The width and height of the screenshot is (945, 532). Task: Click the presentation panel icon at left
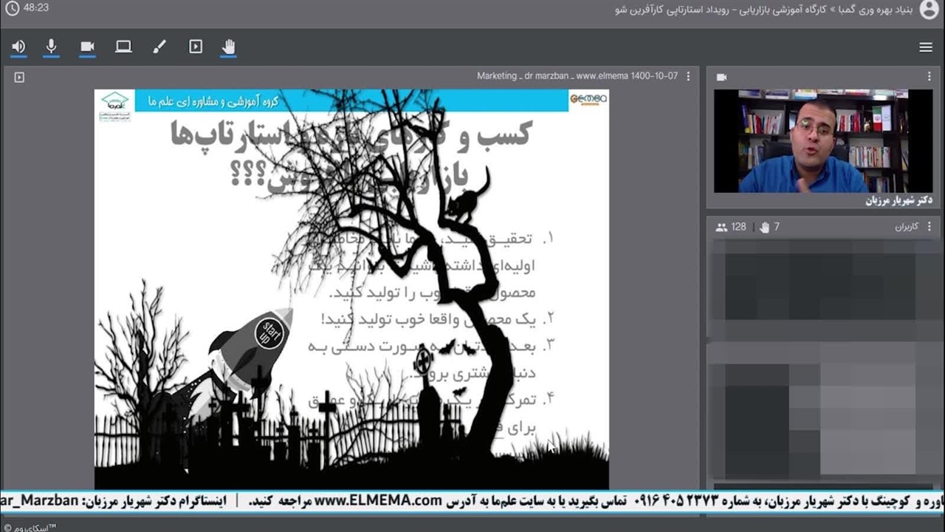pyautogui.click(x=19, y=77)
